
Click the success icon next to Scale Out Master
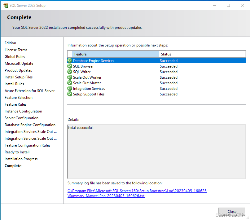69,83
